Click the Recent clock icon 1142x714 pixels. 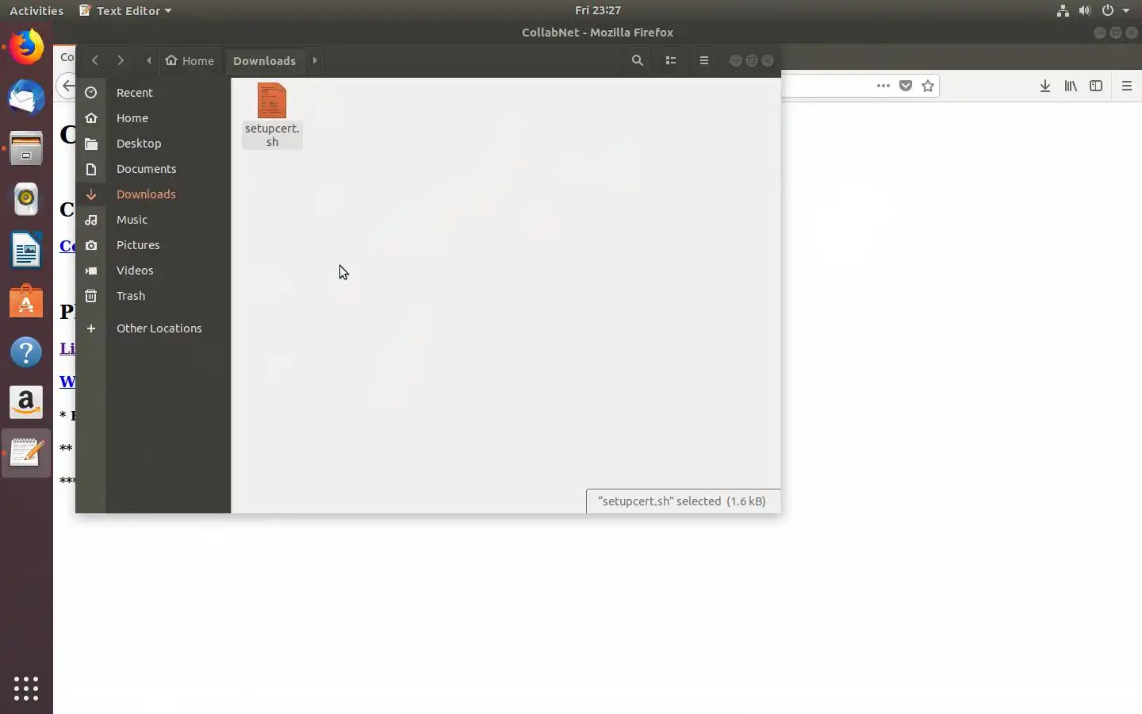pos(91,93)
